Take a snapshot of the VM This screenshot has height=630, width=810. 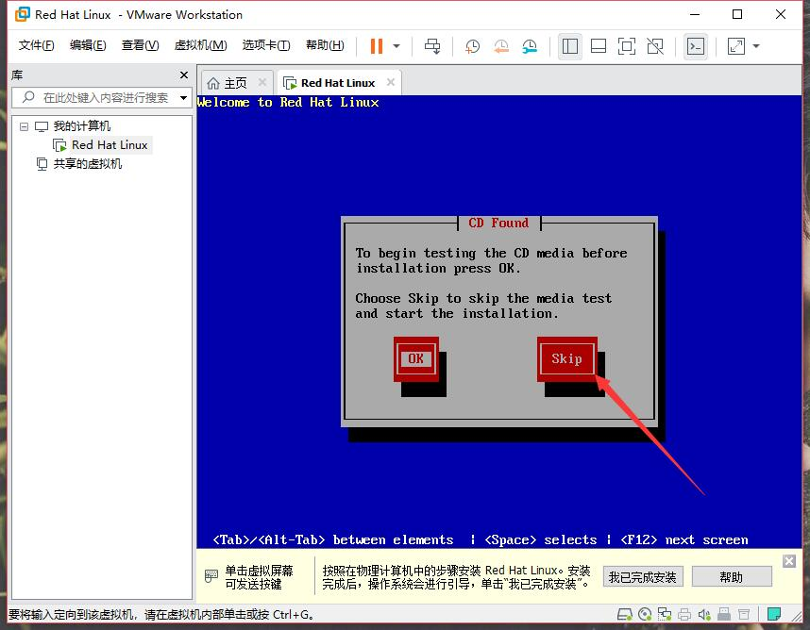(x=472, y=46)
